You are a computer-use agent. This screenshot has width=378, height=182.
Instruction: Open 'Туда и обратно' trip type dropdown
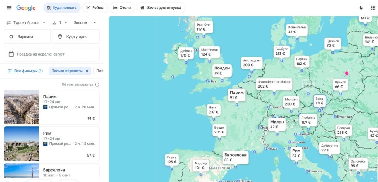point(26,22)
